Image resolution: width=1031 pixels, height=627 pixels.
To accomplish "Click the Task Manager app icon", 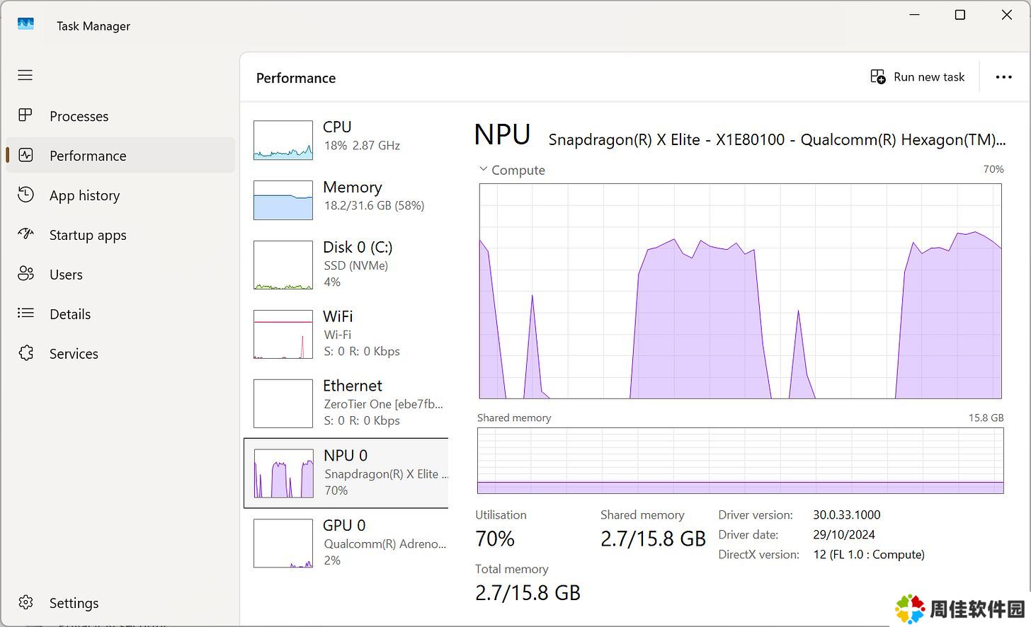I will click(x=25, y=25).
